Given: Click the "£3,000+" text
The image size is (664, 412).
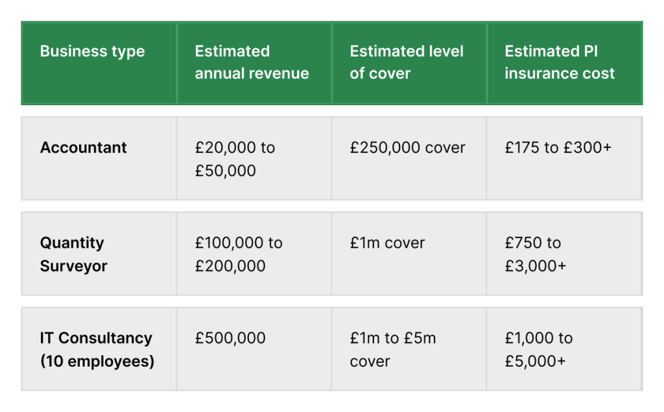Looking at the screenshot, I should click(536, 266).
